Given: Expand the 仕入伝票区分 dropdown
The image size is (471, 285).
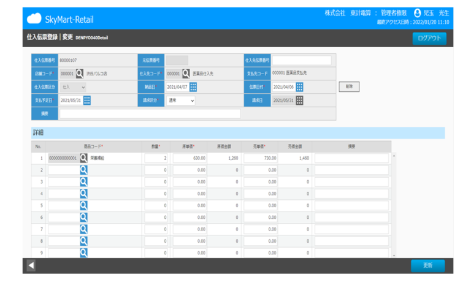Looking at the screenshot, I should coord(73,88).
